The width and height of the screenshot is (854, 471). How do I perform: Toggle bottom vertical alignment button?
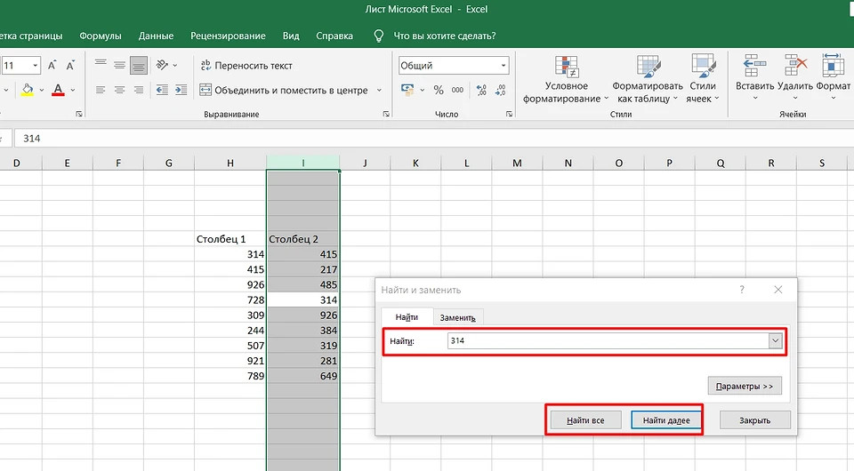[138, 66]
